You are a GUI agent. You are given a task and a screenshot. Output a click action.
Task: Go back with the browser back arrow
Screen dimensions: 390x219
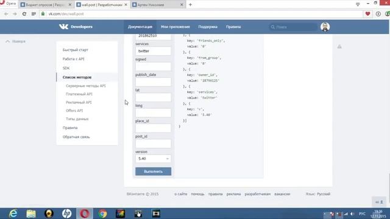click(x=6, y=14)
